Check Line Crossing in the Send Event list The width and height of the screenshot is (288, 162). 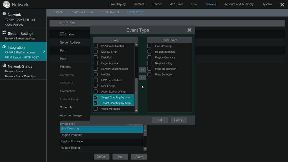point(149,46)
